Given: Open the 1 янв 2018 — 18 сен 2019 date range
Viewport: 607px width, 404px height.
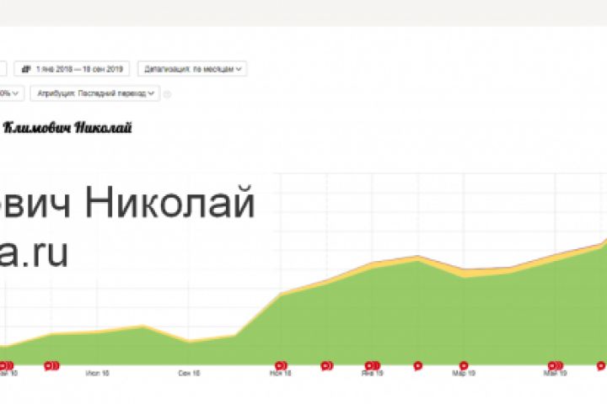Looking at the screenshot, I should click(x=72, y=69).
